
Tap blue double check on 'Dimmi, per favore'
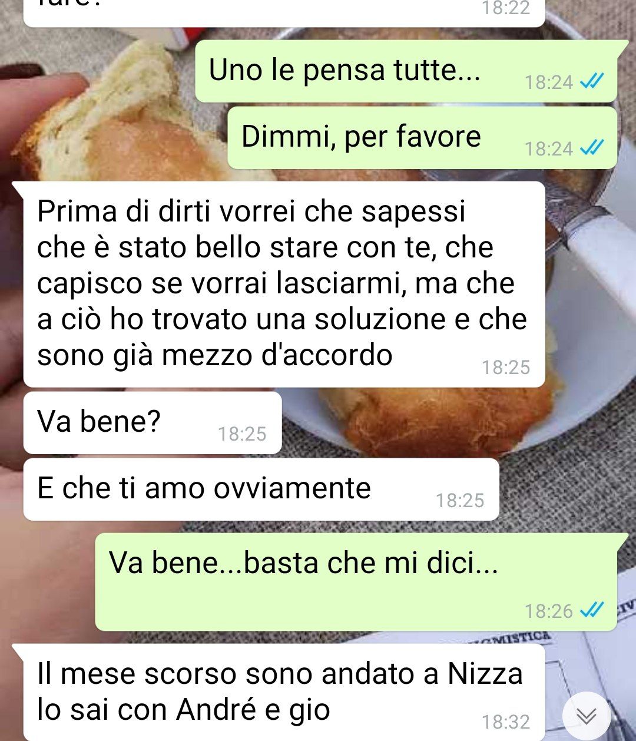click(x=592, y=148)
